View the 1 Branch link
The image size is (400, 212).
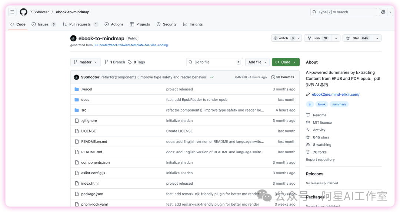tap(114, 62)
